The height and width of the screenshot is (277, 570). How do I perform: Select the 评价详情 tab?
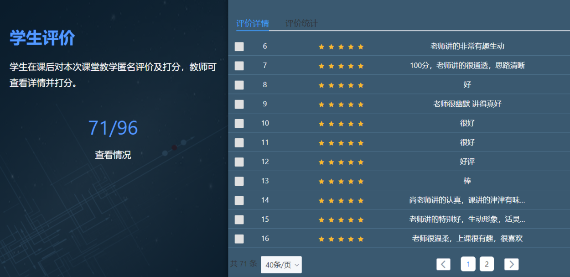[252, 23]
